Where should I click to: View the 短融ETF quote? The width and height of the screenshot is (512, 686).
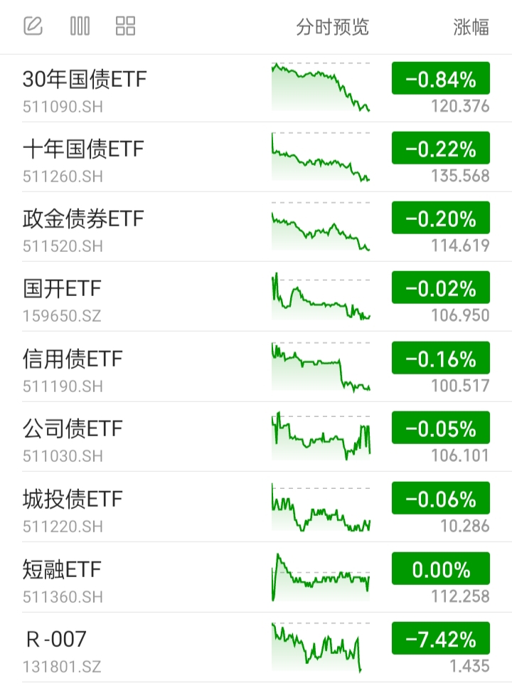tap(256, 578)
